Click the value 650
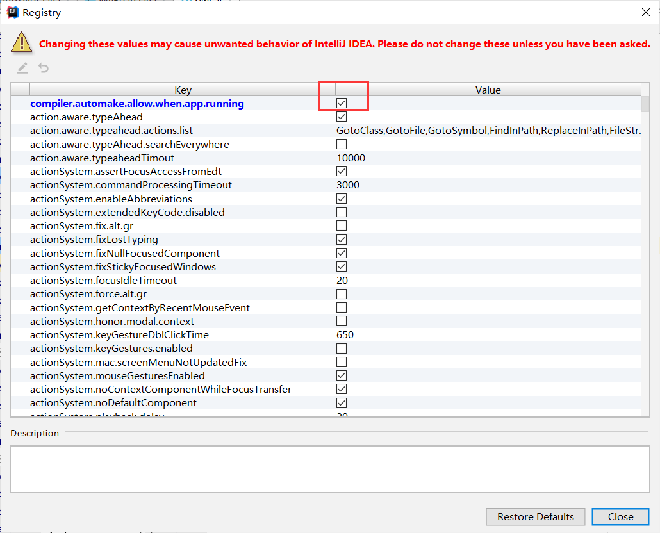The width and height of the screenshot is (660, 533). [345, 334]
